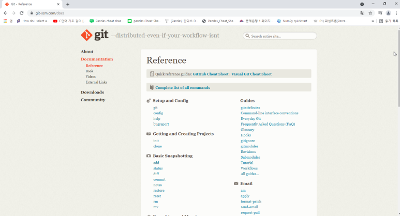Viewport: 400px width, 216px height.
Task: Open a new browser tab
Action: tap(68, 4)
